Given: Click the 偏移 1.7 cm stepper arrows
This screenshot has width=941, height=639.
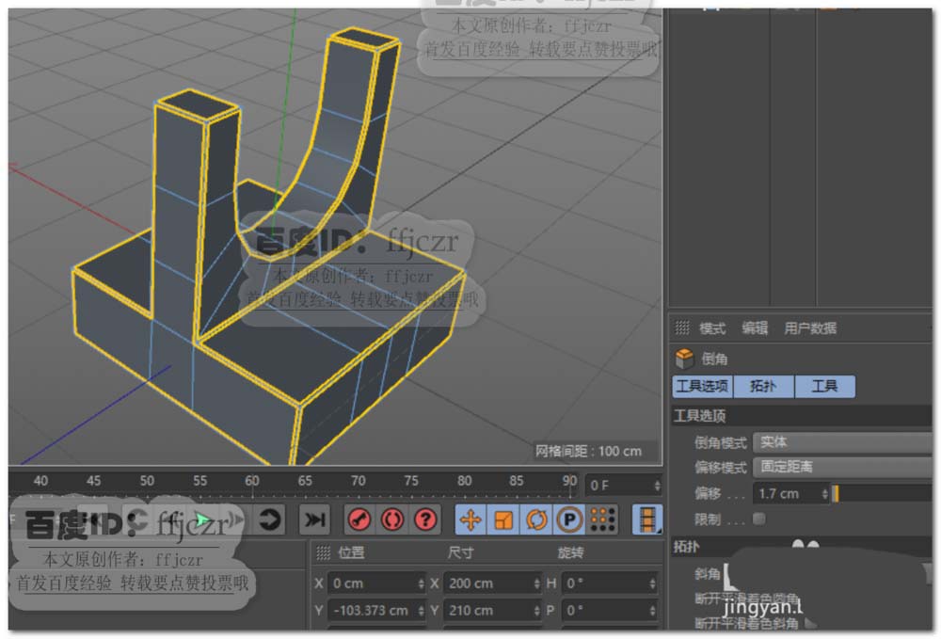Looking at the screenshot, I should 825,493.
